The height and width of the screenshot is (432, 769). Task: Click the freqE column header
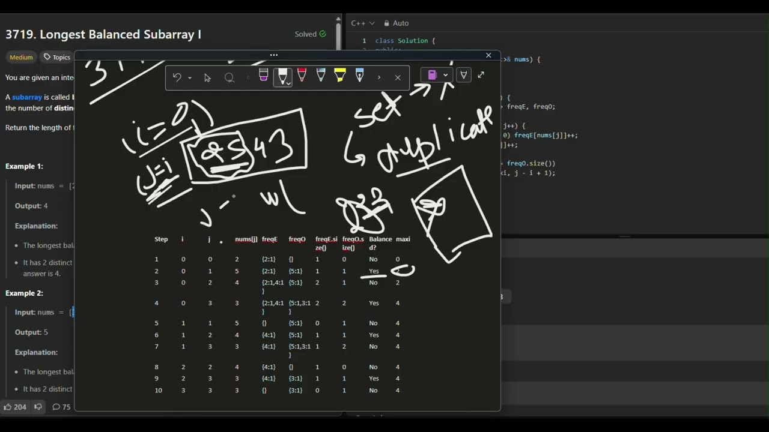[270, 239]
